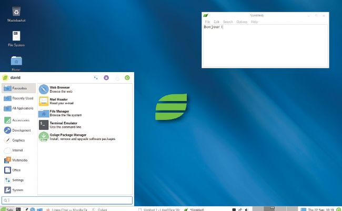Select the Recently Used category
342x211 pixels.
click(19, 98)
